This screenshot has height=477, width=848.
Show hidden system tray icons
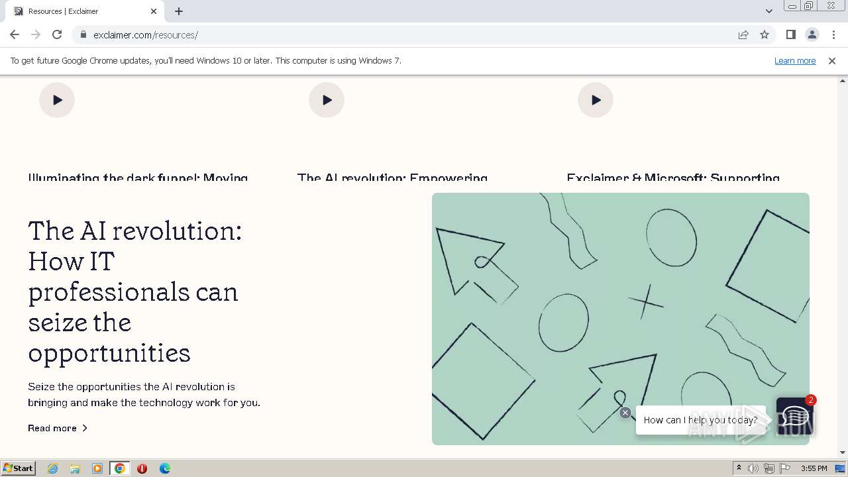pyautogui.click(x=739, y=468)
